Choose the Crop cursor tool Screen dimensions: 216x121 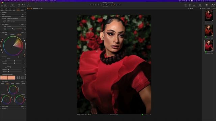(x=99, y=5)
